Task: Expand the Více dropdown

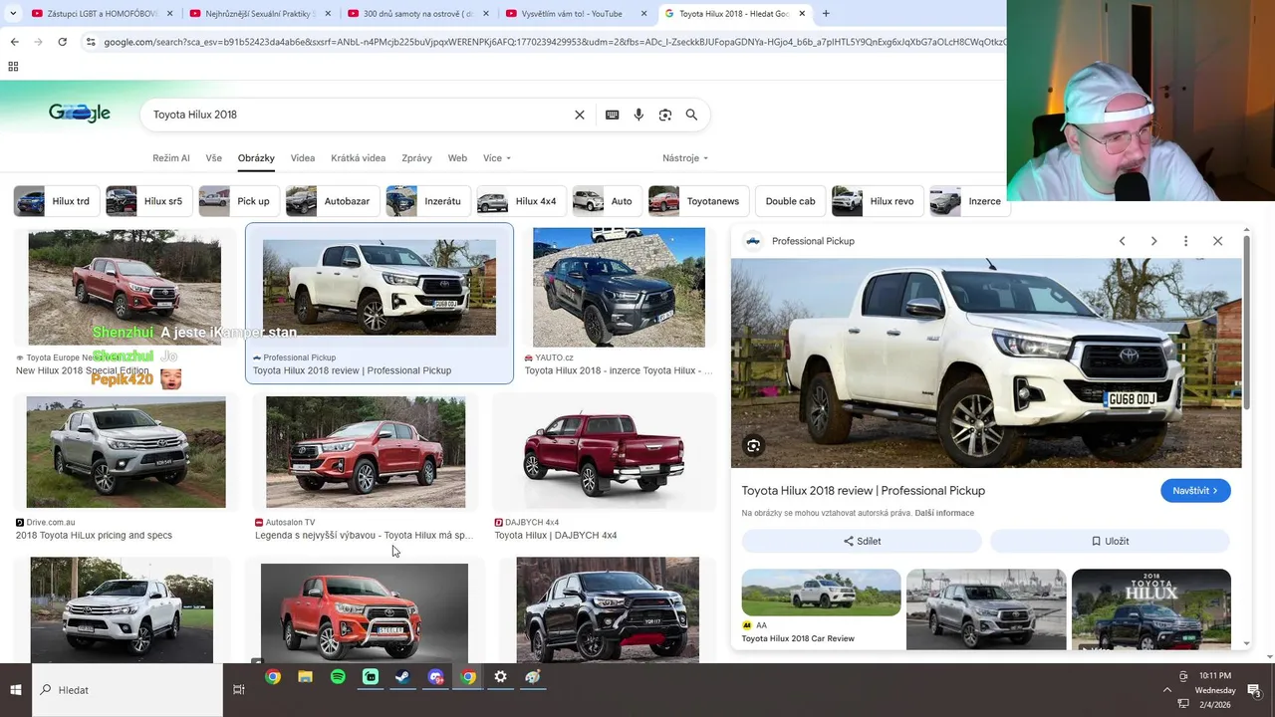Action: pyautogui.click(x=496, y=158)
